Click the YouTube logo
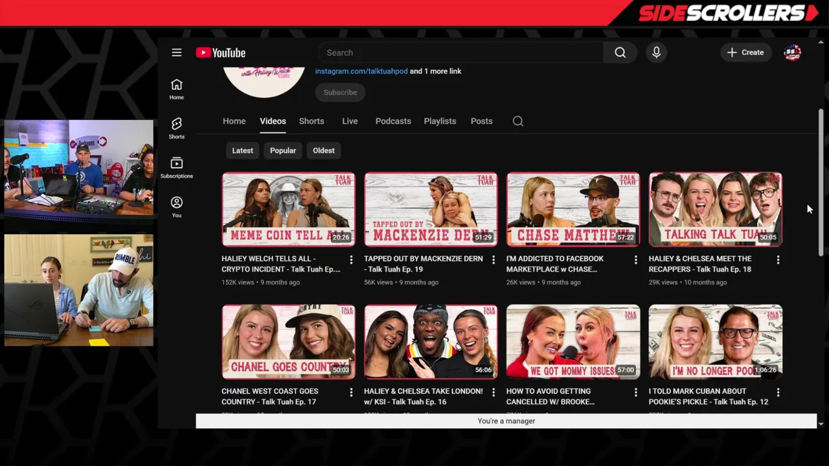This screenshot has width=829, height=466. (x=221, y=52)
